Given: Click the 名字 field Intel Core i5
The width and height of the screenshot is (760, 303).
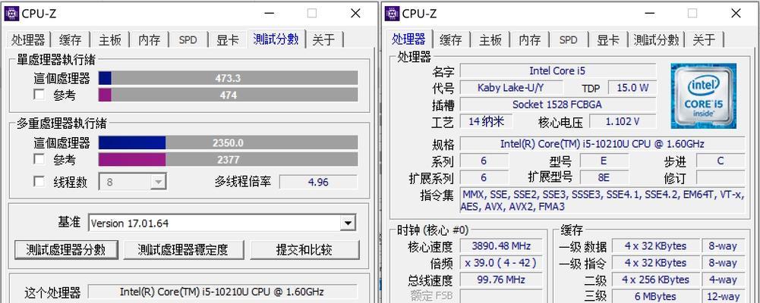Looking at the screenshot, I should click(x=557, y=70).
